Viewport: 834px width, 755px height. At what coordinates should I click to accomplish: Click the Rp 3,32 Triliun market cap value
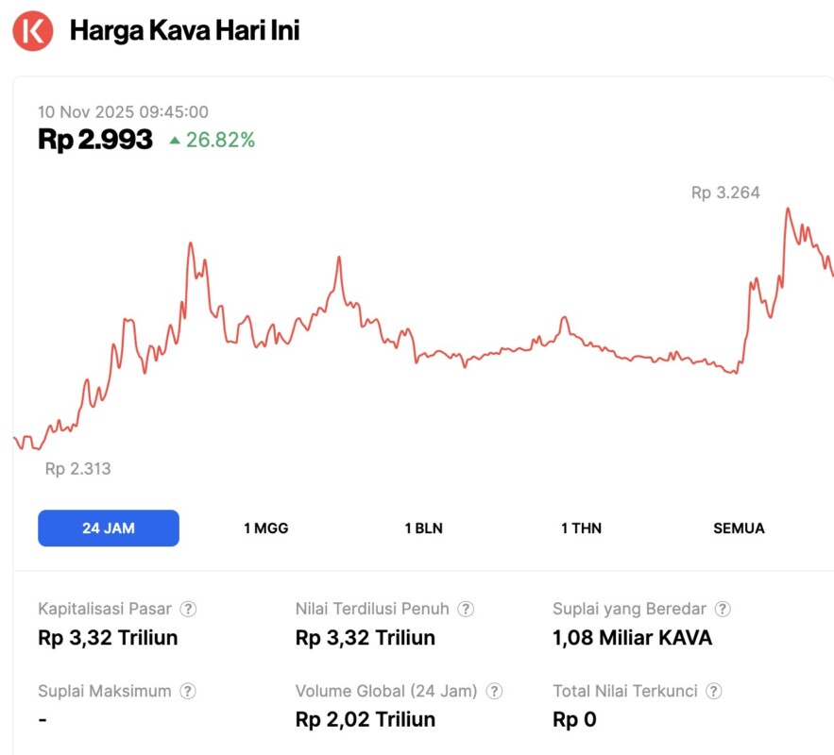click(108, 638)
